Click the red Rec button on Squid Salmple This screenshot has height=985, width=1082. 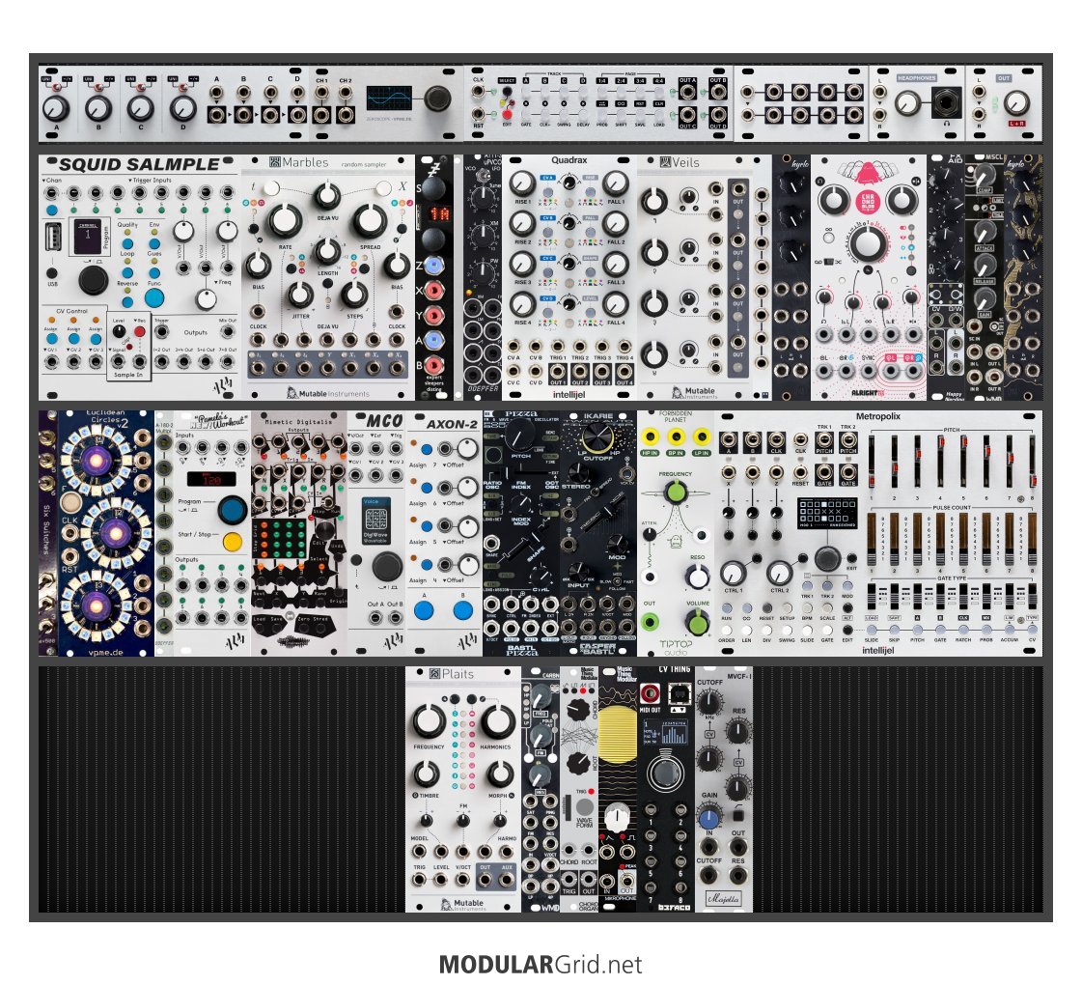[140, 331]
